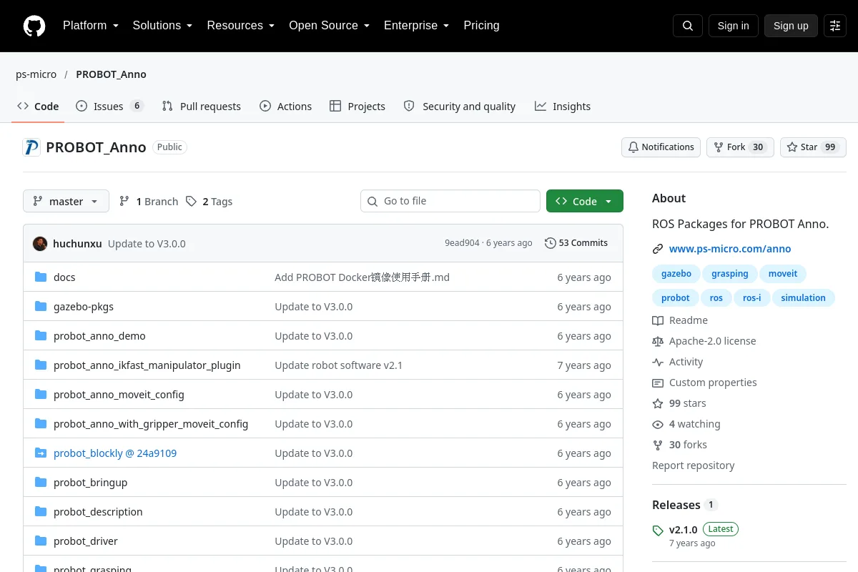Fork the repository with Fork button
858x572 pixels.
[x=740, y=147]
